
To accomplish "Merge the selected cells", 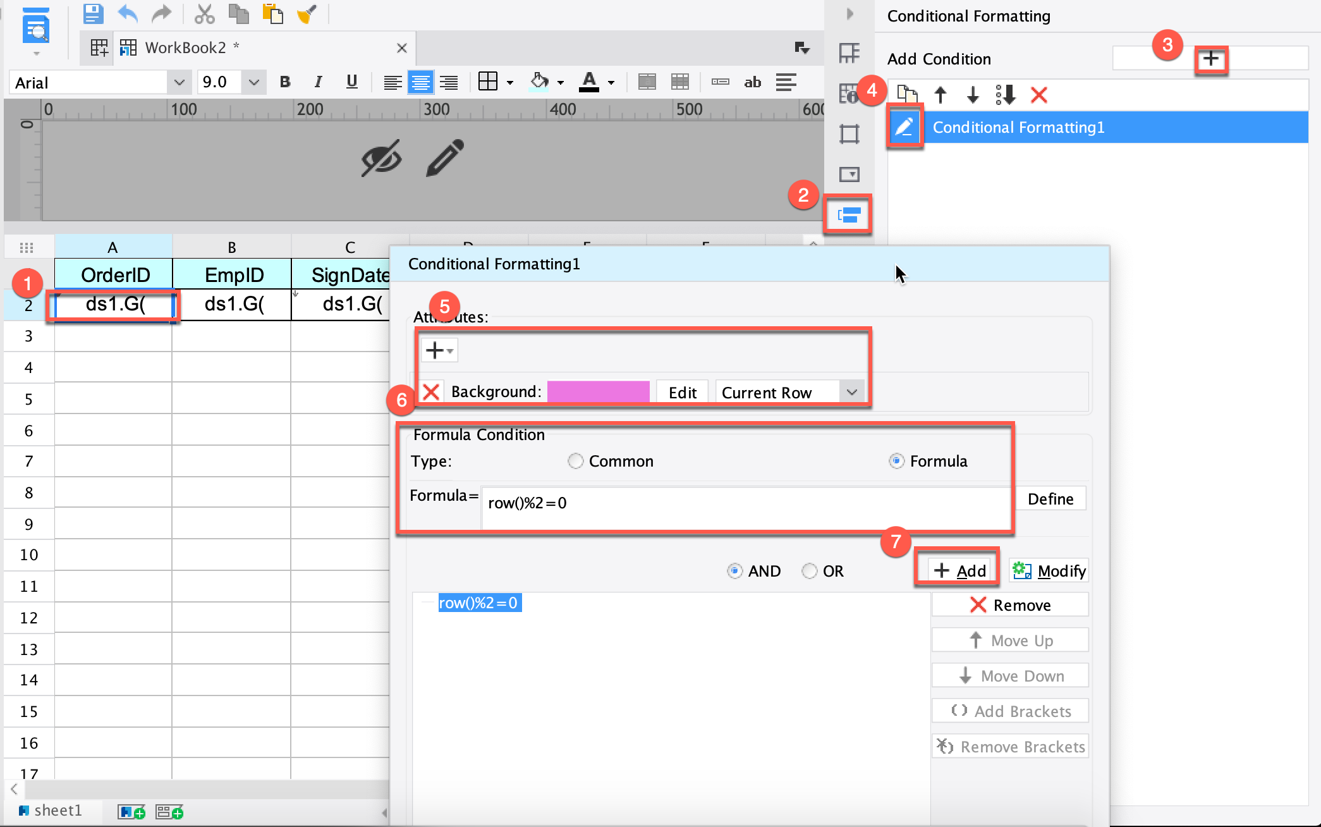I will [x=647, y=82].
